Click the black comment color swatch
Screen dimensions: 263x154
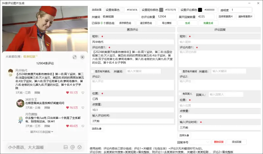tap(200, 10)
